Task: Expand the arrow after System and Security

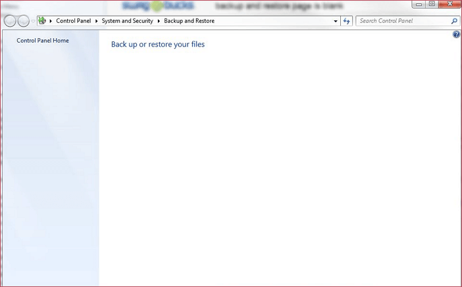Action: pyautogui.click(x=159, y=21)
